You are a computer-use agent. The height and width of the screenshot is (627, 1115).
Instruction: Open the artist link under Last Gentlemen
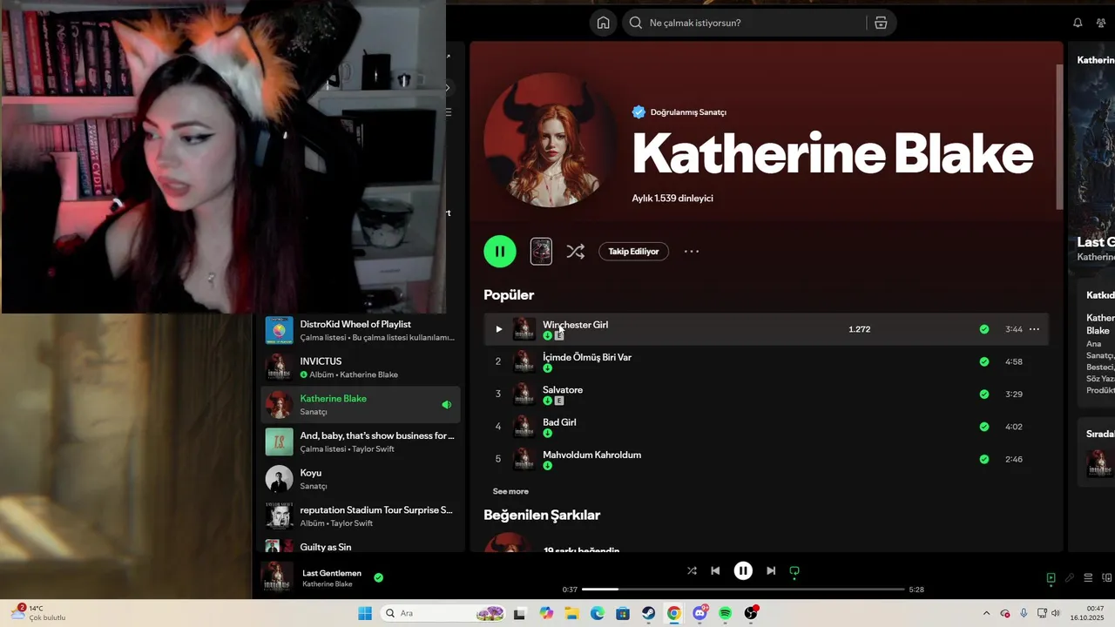tap(328, 584)
